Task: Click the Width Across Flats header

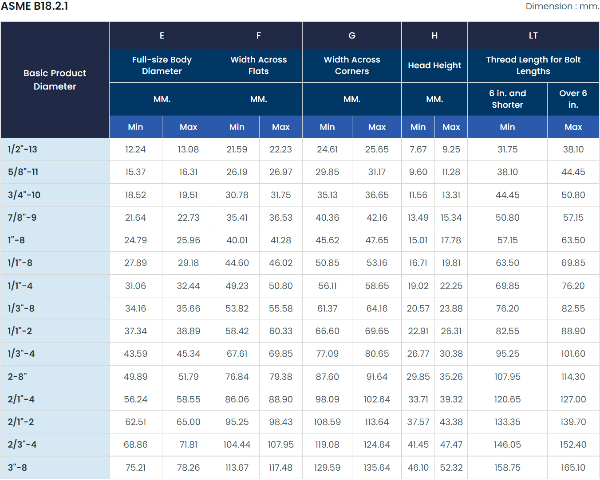Action: coord(259,65)
